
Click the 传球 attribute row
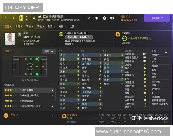pyautogui.click(x=69, y=55)
